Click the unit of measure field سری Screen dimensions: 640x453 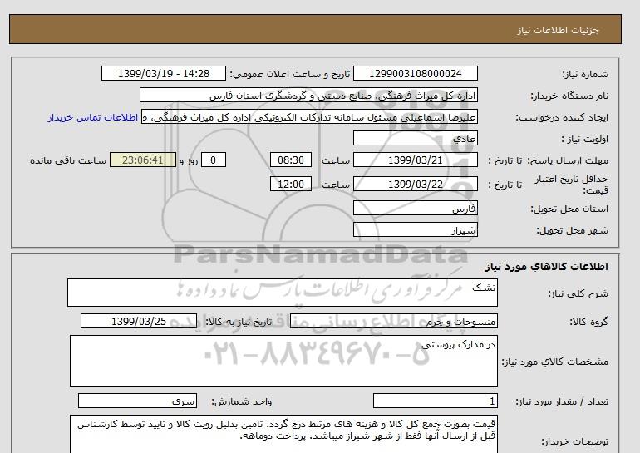137,401
